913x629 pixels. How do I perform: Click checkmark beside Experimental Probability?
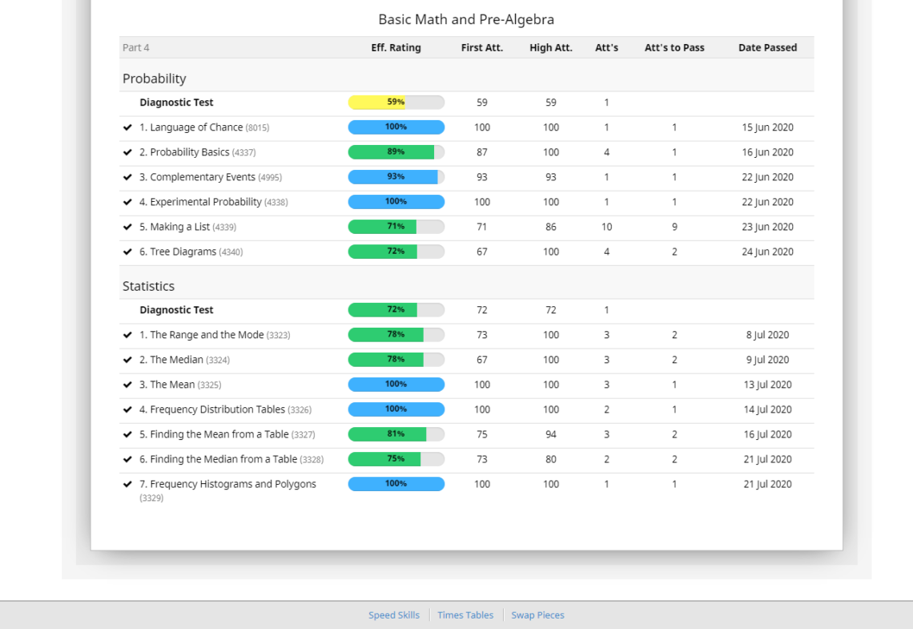pos(127,202)
